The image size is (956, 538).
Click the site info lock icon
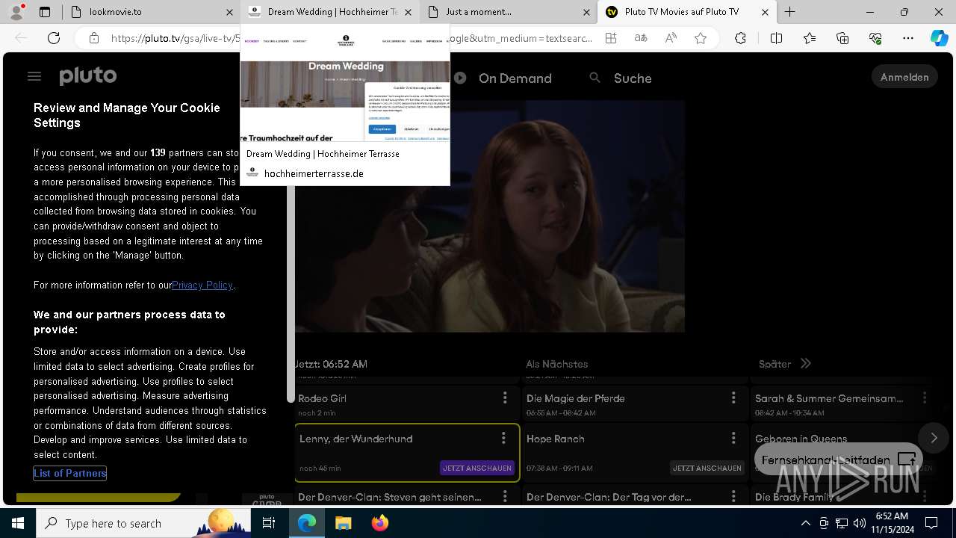tap(93, 38)
